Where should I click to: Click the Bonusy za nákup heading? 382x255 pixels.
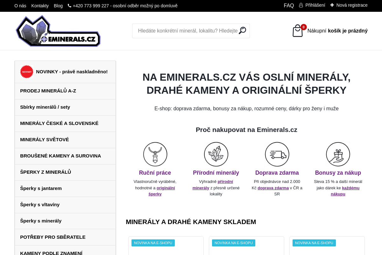[x=338, y=173]
